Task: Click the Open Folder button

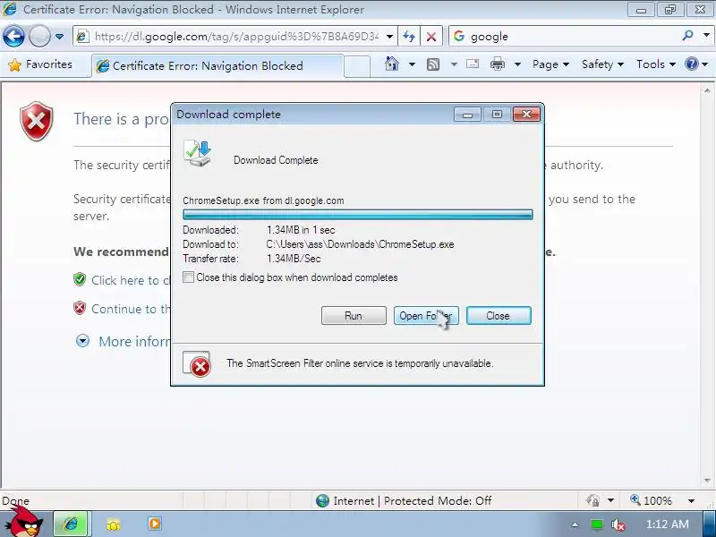Action: [426, 316]
